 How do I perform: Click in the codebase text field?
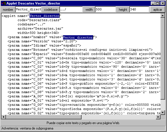[x=71, y=9]
